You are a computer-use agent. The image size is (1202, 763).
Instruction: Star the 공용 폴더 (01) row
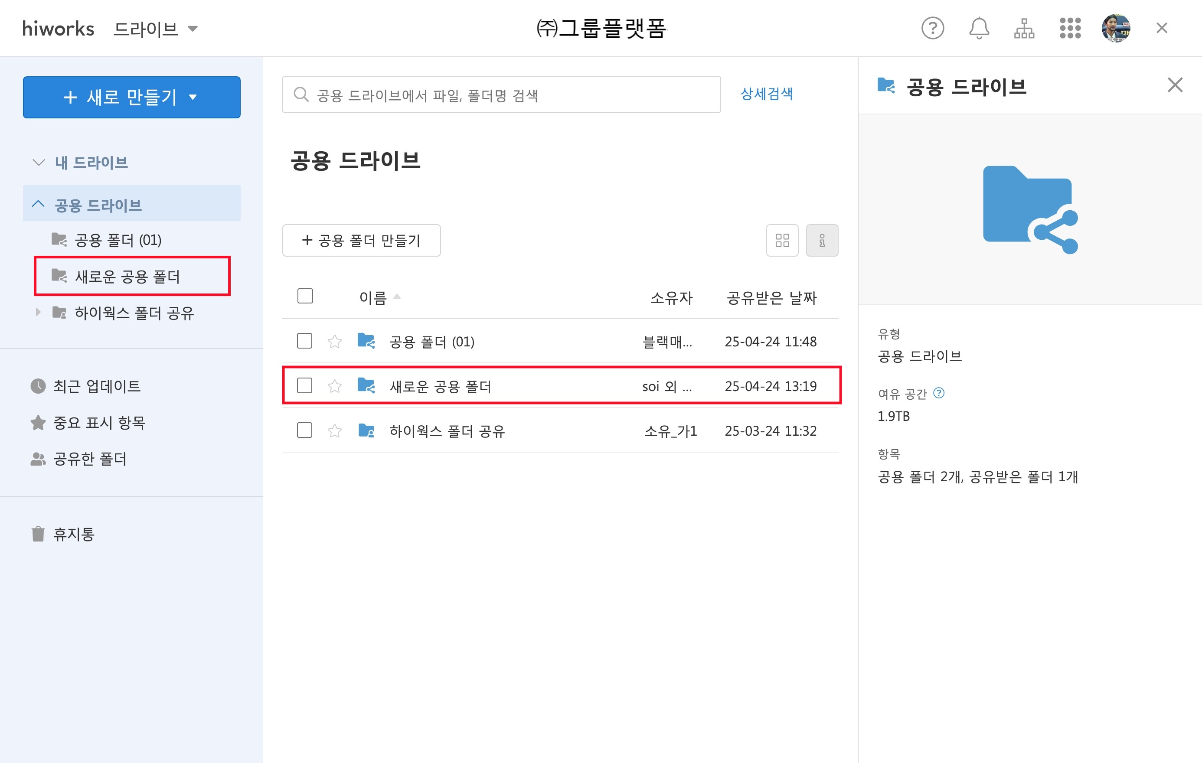click(334, 342)
